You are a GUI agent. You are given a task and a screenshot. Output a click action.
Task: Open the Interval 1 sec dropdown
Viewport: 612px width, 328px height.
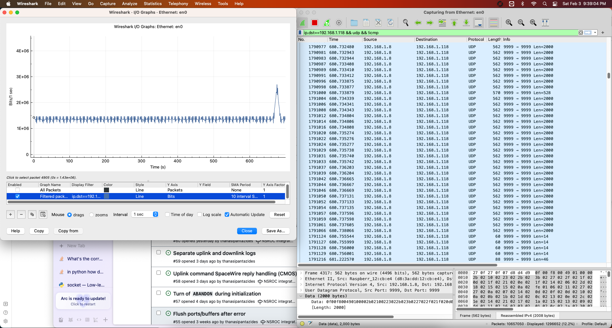click(145, 214)
